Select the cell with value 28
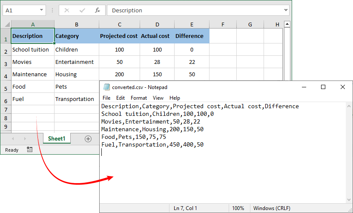The width and height of the screenshot is (353, 213). pos(157,62)
